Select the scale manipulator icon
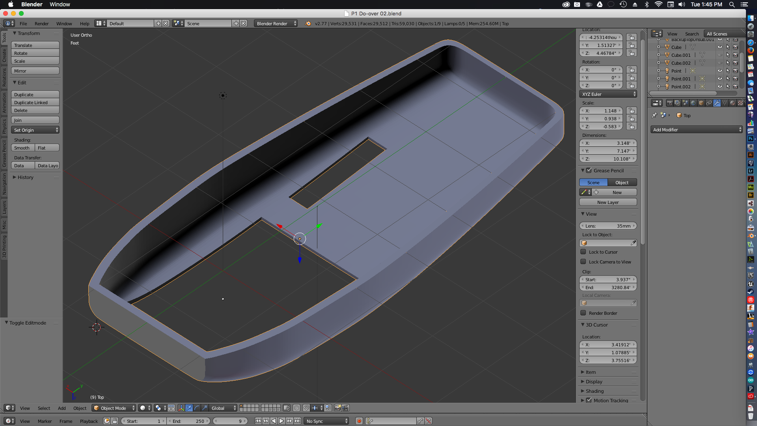This screenshot has height=426, width=757. (x=205, y=408)
